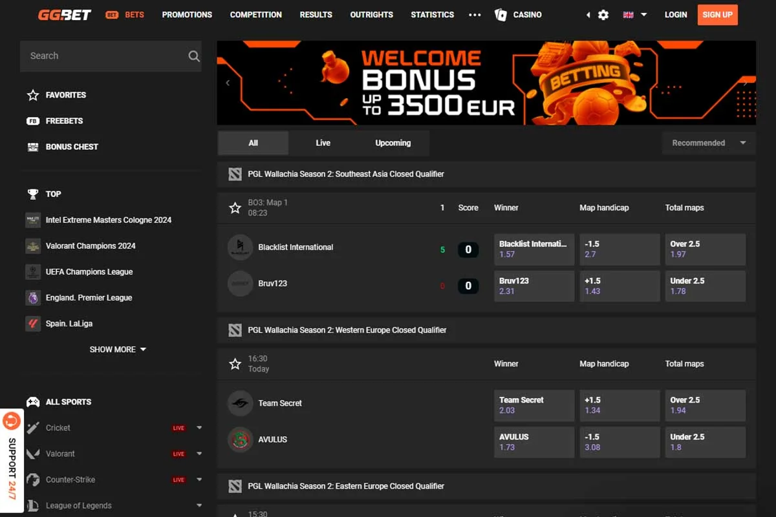Image resolution: width=776 pixels, height=517 pixels.
Task: Expand the Counter-Strike category arrow
Action: pos(199,480)
